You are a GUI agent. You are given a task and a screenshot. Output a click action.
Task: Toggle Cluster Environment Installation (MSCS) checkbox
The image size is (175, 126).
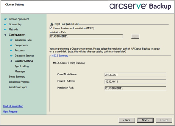(x=51, y=28)
